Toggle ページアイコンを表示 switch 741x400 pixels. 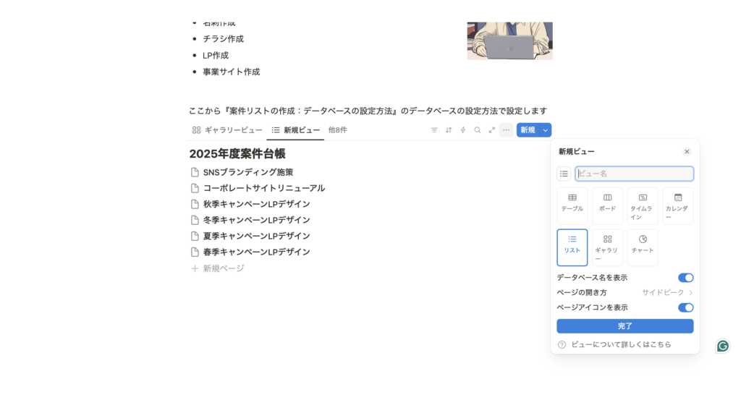tap(685, 307)
